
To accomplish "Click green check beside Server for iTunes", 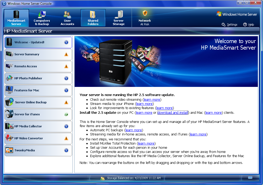I will (66, 114).
